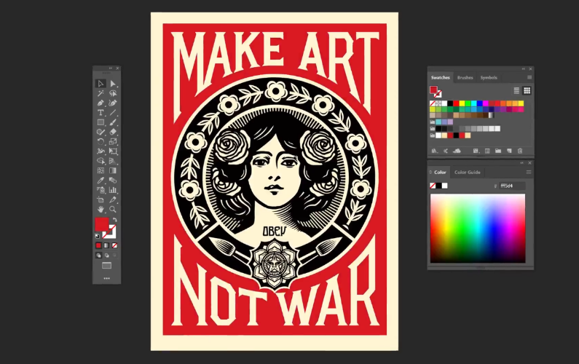The height and width of the screenshot is (364, 579).
Task: Enable Draw Normal mode
Action: pos(98,255)
